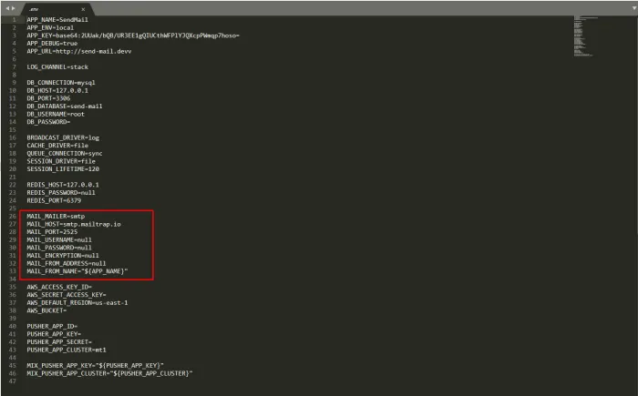Click the DB_USERNAME=root line

(x=56, y=114)
